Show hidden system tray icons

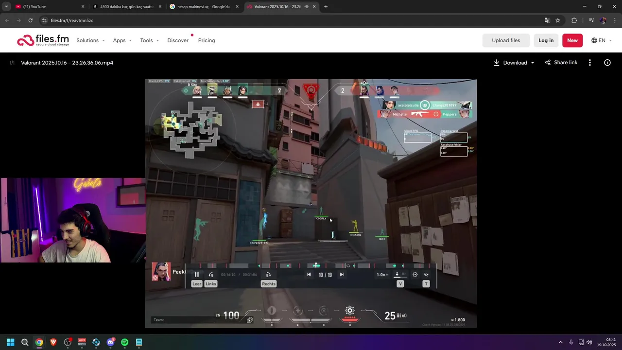tap(560, 342)
